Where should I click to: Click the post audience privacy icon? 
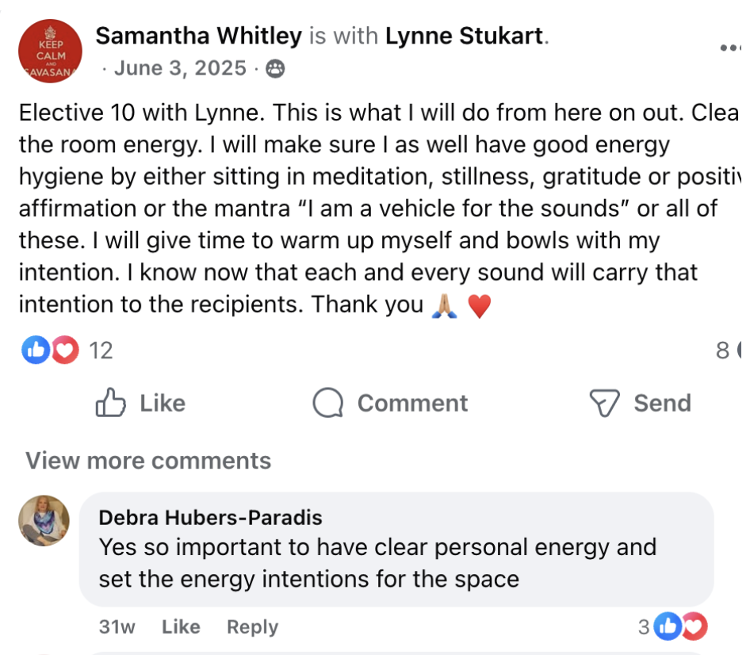[275, 69]
